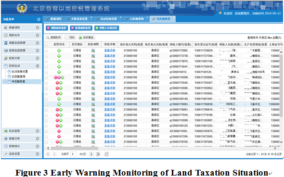The width and height of the screenshot is (284, 177).
Task: Click the refresh icon in the pagination bar
Action: click(x=106, y=154)
